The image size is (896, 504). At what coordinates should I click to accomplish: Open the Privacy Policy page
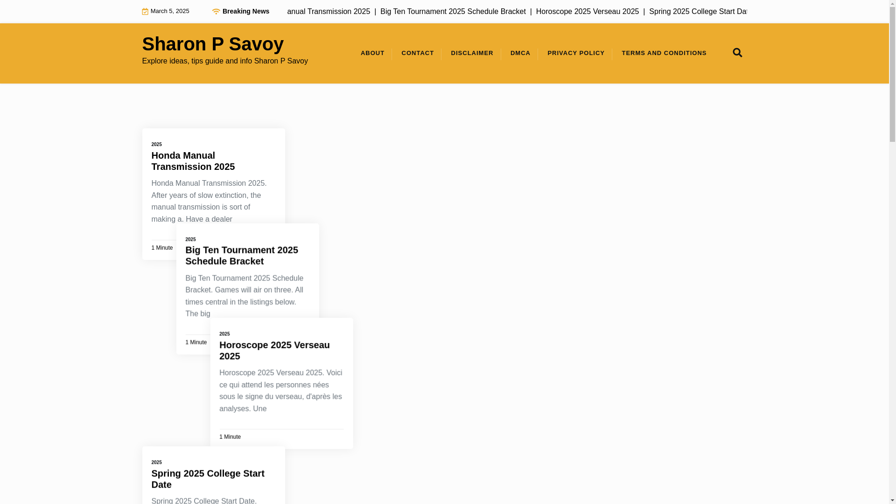576,53
